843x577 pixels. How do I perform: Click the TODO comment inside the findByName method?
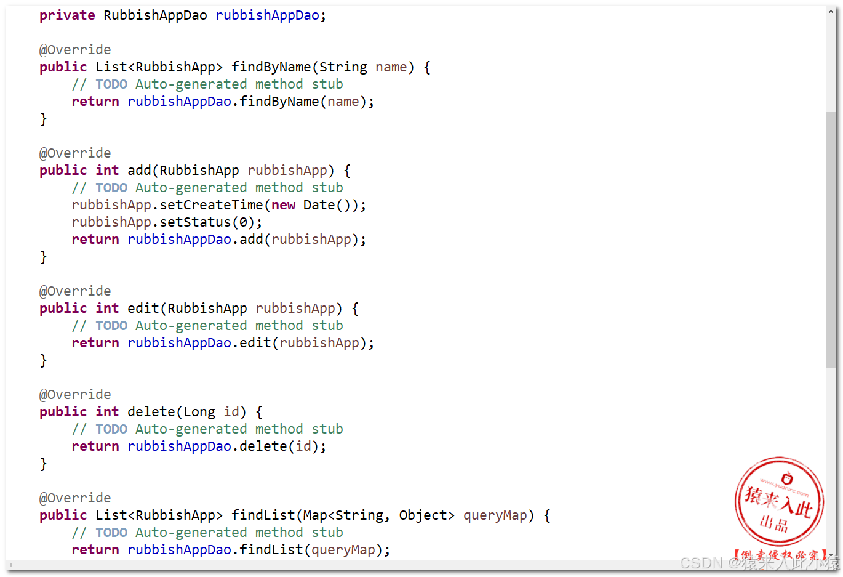click(207, 84)
